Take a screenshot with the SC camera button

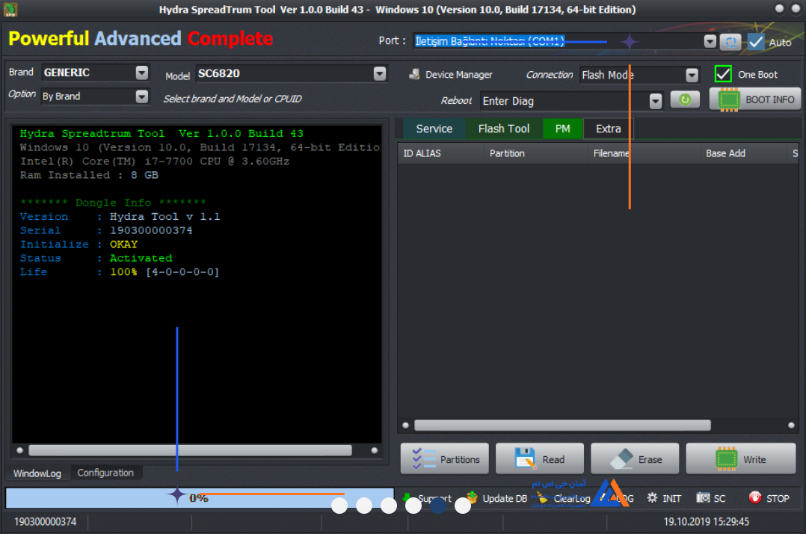click(711, 498)
